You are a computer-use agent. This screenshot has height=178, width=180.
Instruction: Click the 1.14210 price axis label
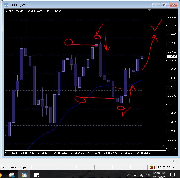pos(172,122)
